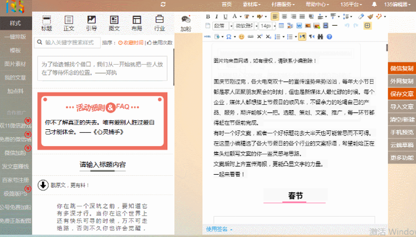
Task: Apply subscript formatting
Action: (x=268, y=37)
